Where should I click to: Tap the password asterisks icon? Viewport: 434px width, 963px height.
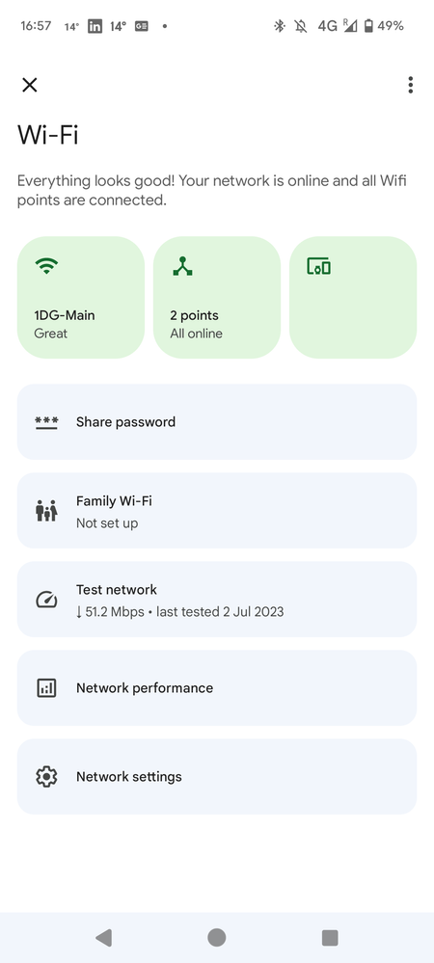coord(46,422)
